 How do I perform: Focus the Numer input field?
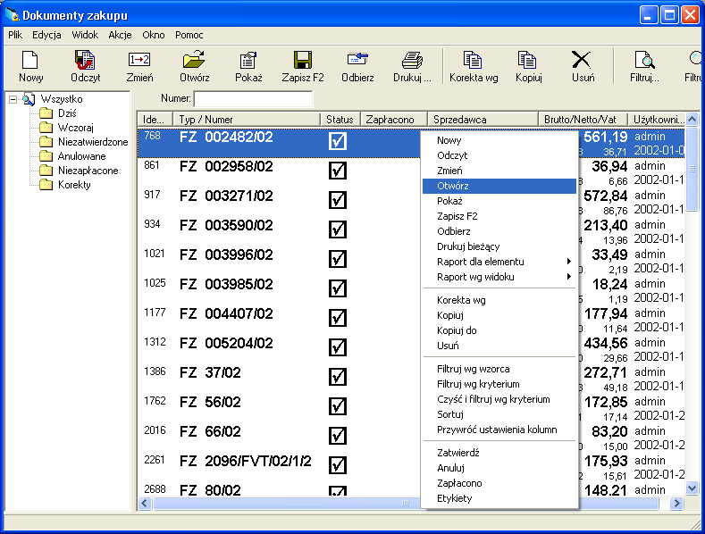[x=253, y=99]
